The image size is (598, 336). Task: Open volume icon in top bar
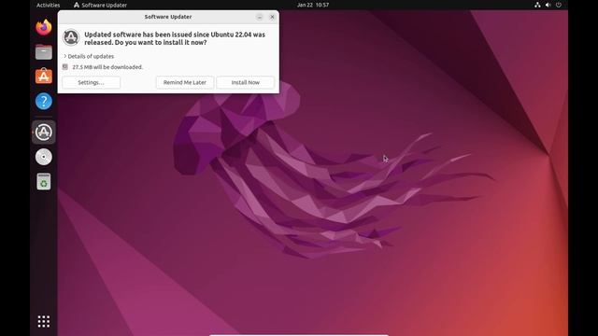tap(548, 5)
